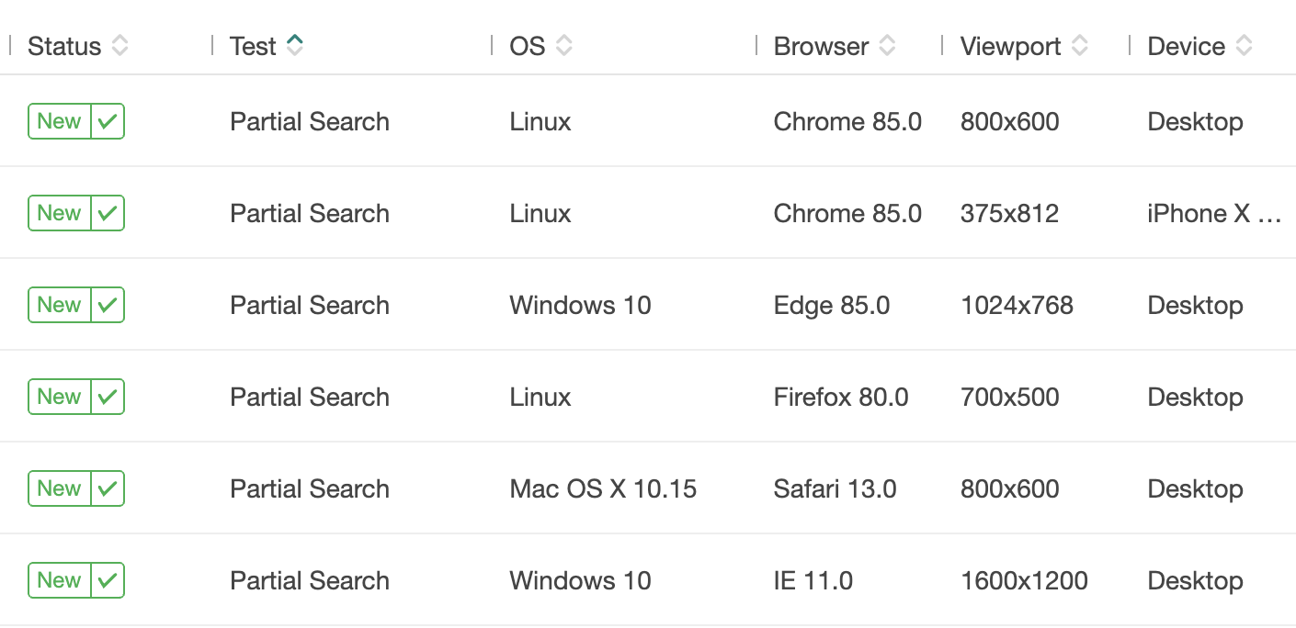This screenshot has height=628, width=1296.
Task: Select the Mac OS X 10.15 cell
Action: coord(603,488)
